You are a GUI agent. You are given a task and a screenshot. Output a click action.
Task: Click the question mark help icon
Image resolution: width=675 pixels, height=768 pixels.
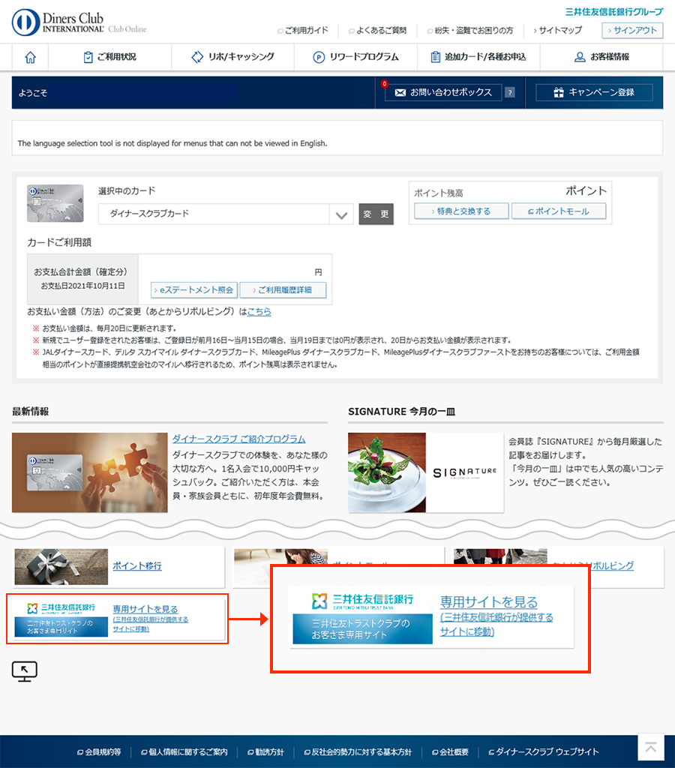click(510, 92)
